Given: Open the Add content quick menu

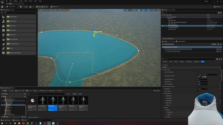Looking at the screenshot, I should click(21, 7).
